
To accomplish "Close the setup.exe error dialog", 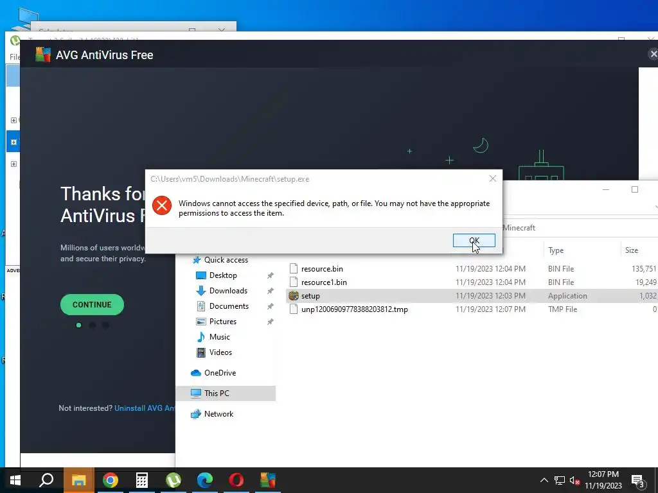I will (x=493, y=178).
